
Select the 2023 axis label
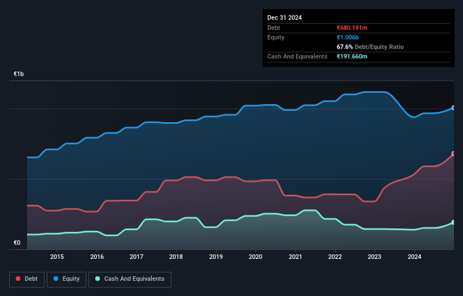pos(374,257)
